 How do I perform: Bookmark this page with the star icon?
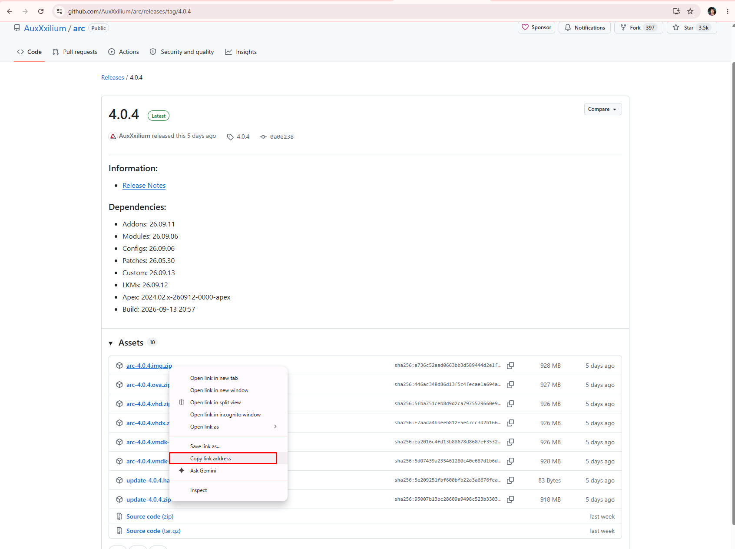coord(690,11)
